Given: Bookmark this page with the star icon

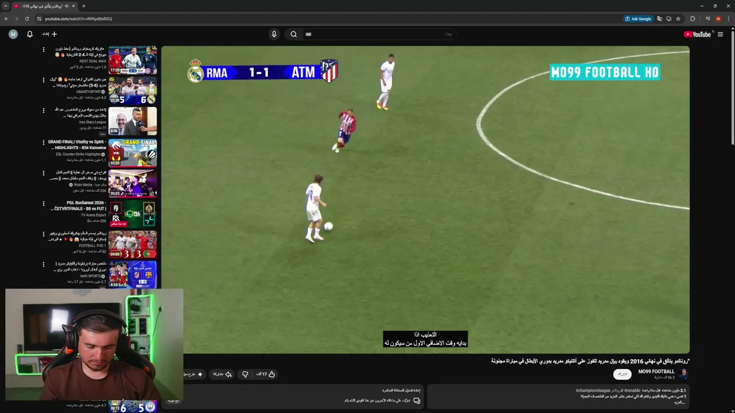Looking at the screenshot, I should (678, 18).
